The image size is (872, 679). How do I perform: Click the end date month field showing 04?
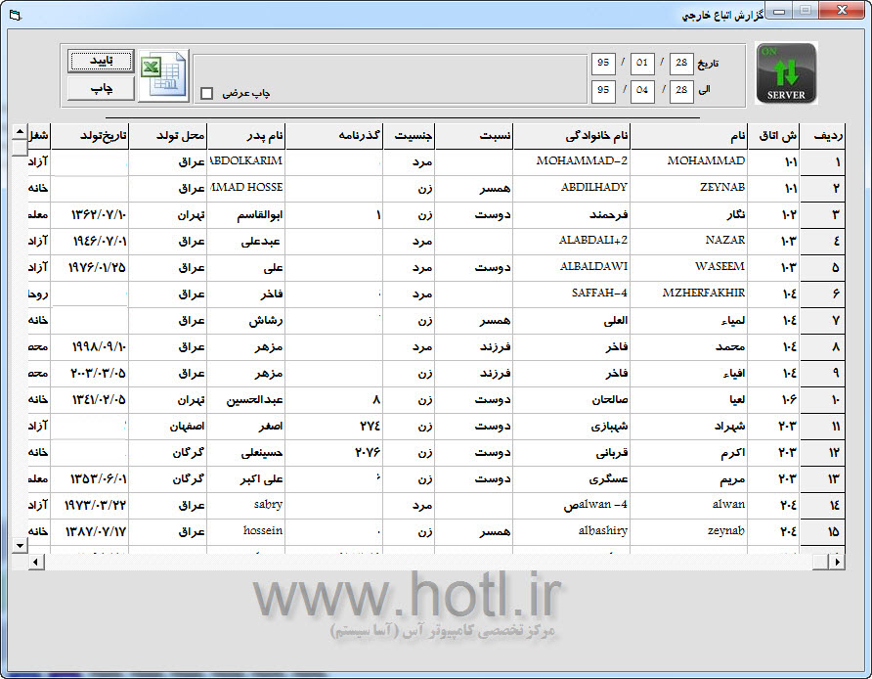point(642,90)
